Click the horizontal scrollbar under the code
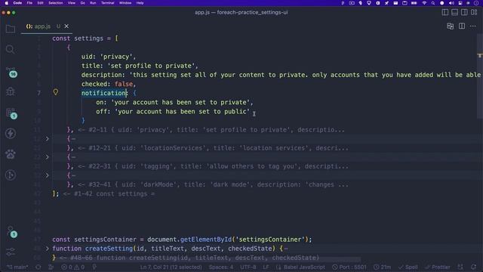The height and width of the screenshot is (272, 483). [x=206, y=260]
